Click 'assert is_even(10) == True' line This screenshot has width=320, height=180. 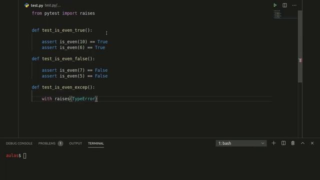[74, 41]
